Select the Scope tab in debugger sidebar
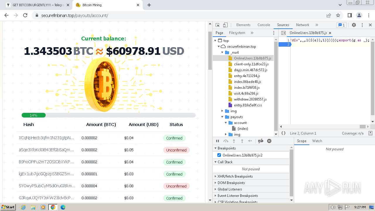375x211 pixels. click(301, 141)
